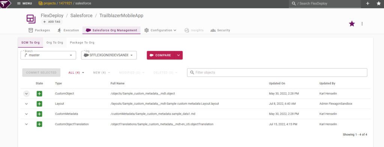This screenshot has height=147, width=384.
Task: Click the purple project window icon
Action: coord(31,19)
